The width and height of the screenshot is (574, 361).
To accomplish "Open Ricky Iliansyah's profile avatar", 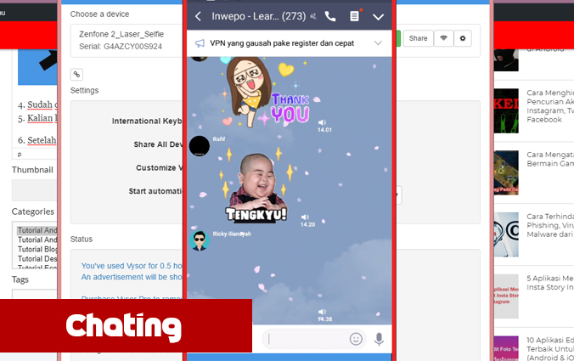I will click(x=200, y=240).
